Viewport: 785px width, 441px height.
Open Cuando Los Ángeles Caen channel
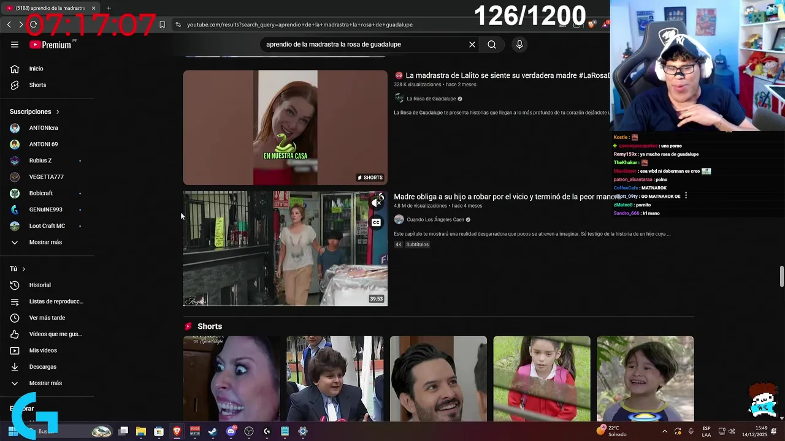tap(435, 219)
